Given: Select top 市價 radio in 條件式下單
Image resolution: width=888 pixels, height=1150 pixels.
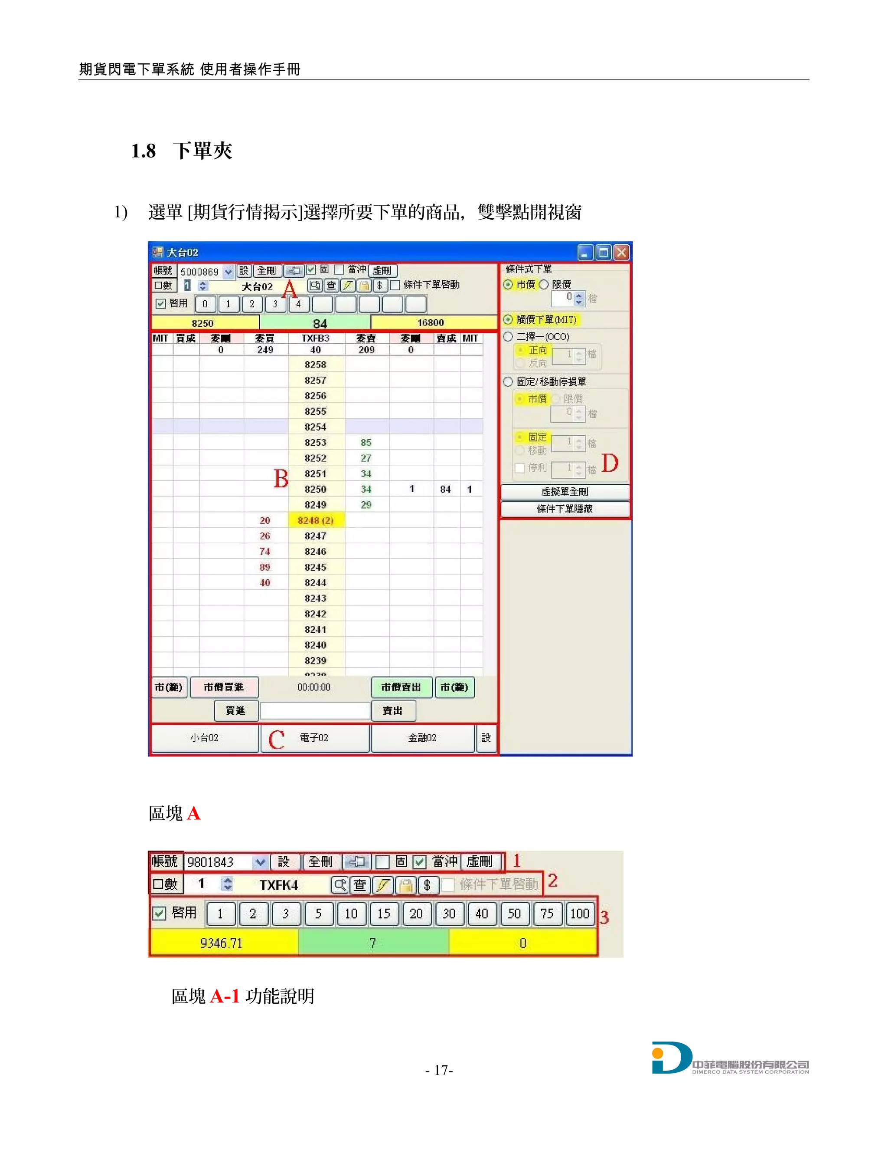Looking at the screenshot, I should tap(508, 284).
